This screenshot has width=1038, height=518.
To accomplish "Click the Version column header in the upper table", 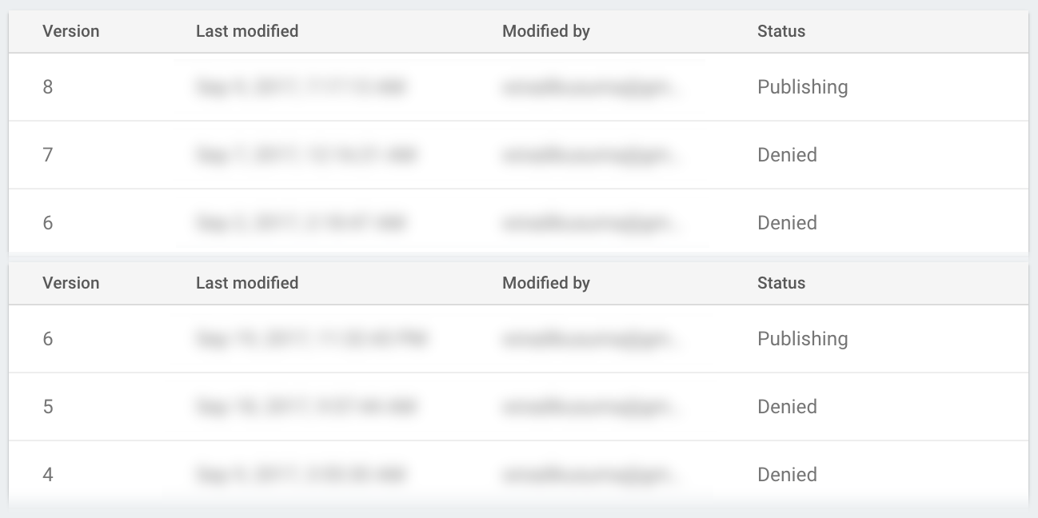I will [71, 31].
